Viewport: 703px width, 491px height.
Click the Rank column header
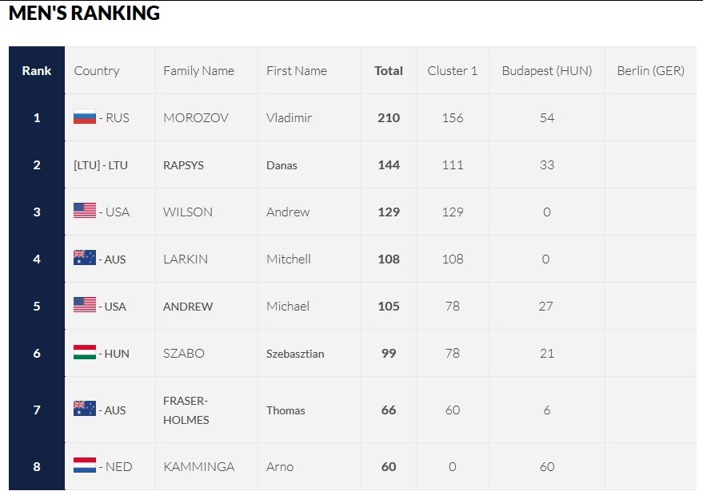37,71
